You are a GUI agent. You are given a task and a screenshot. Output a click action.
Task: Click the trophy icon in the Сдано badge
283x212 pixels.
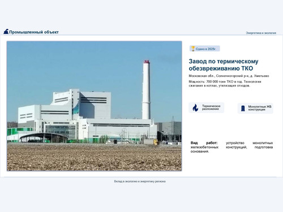[193, 49]
